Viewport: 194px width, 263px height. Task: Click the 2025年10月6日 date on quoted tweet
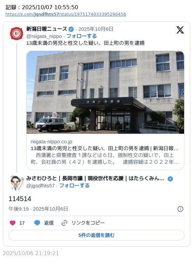pyautogui.click(x=96, y=29)
